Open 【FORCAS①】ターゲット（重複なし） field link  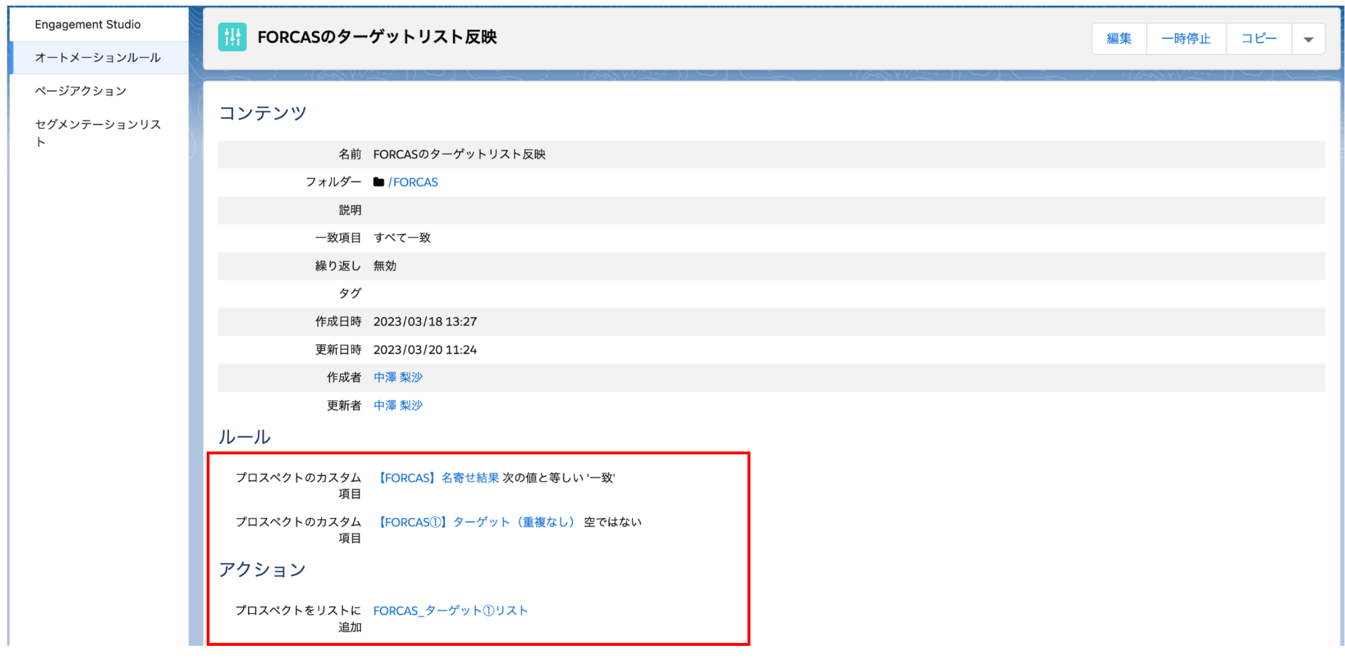point(476,522)
